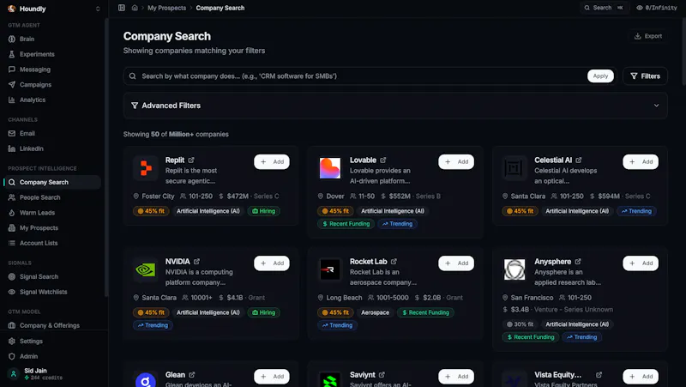Open Rocket Lab external link icon
The image size is (686, 387).
point(394,262)
